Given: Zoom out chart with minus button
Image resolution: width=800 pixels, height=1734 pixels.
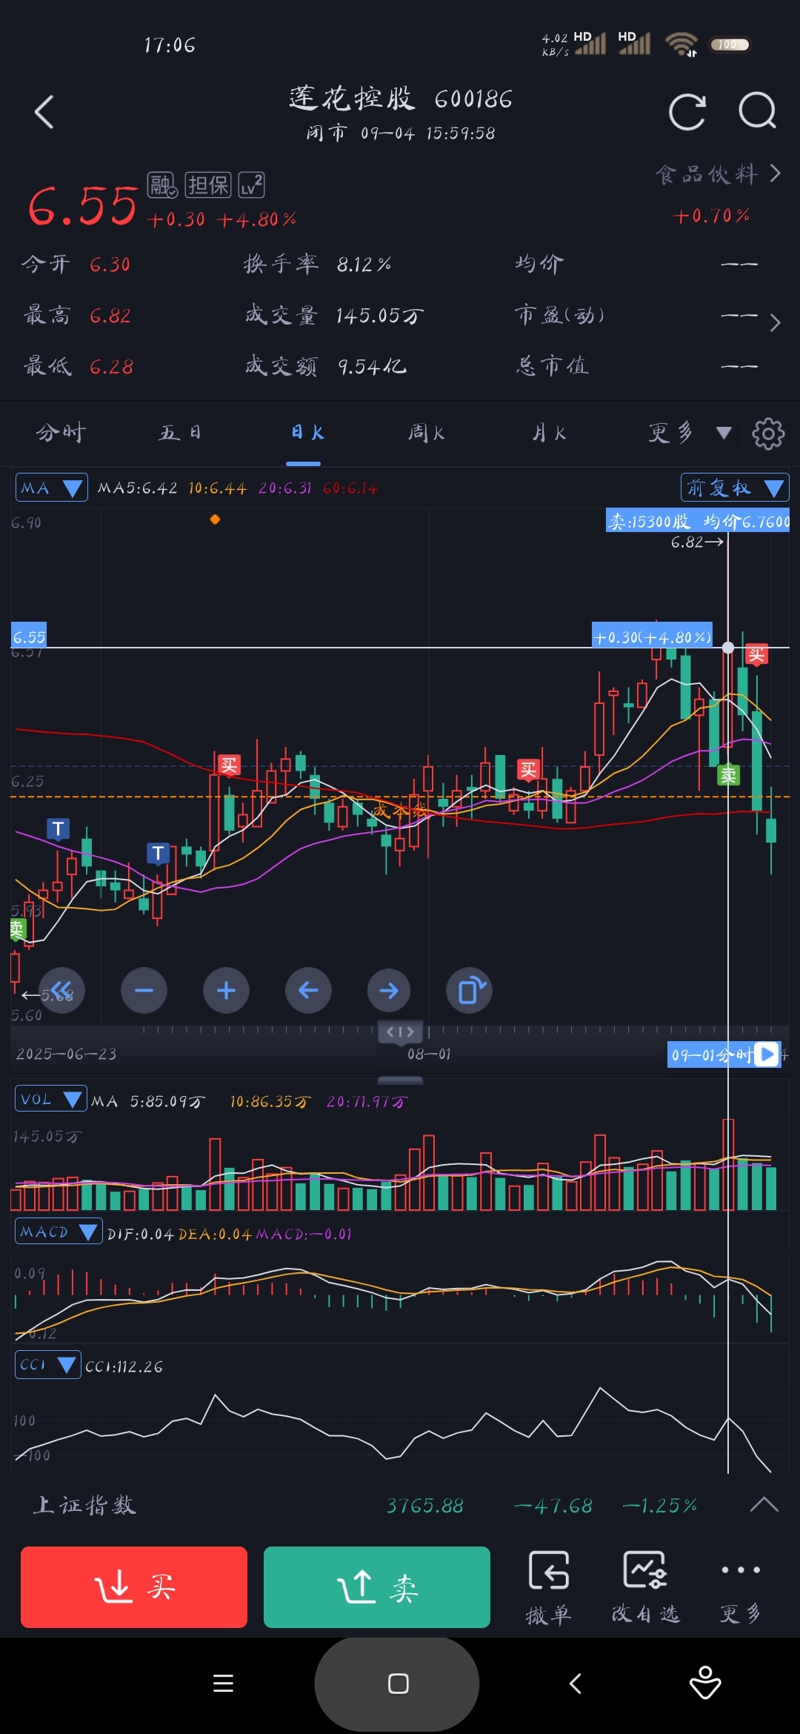Looking at the screenshot, I should coord(144,991).
